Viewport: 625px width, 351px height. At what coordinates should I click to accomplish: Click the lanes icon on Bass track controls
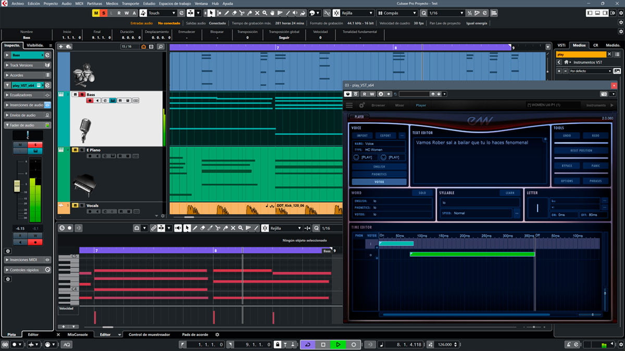click(x=135, y=100)
